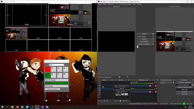
Task: Select scene CAM5 in Scènes list
Action: 105,89
